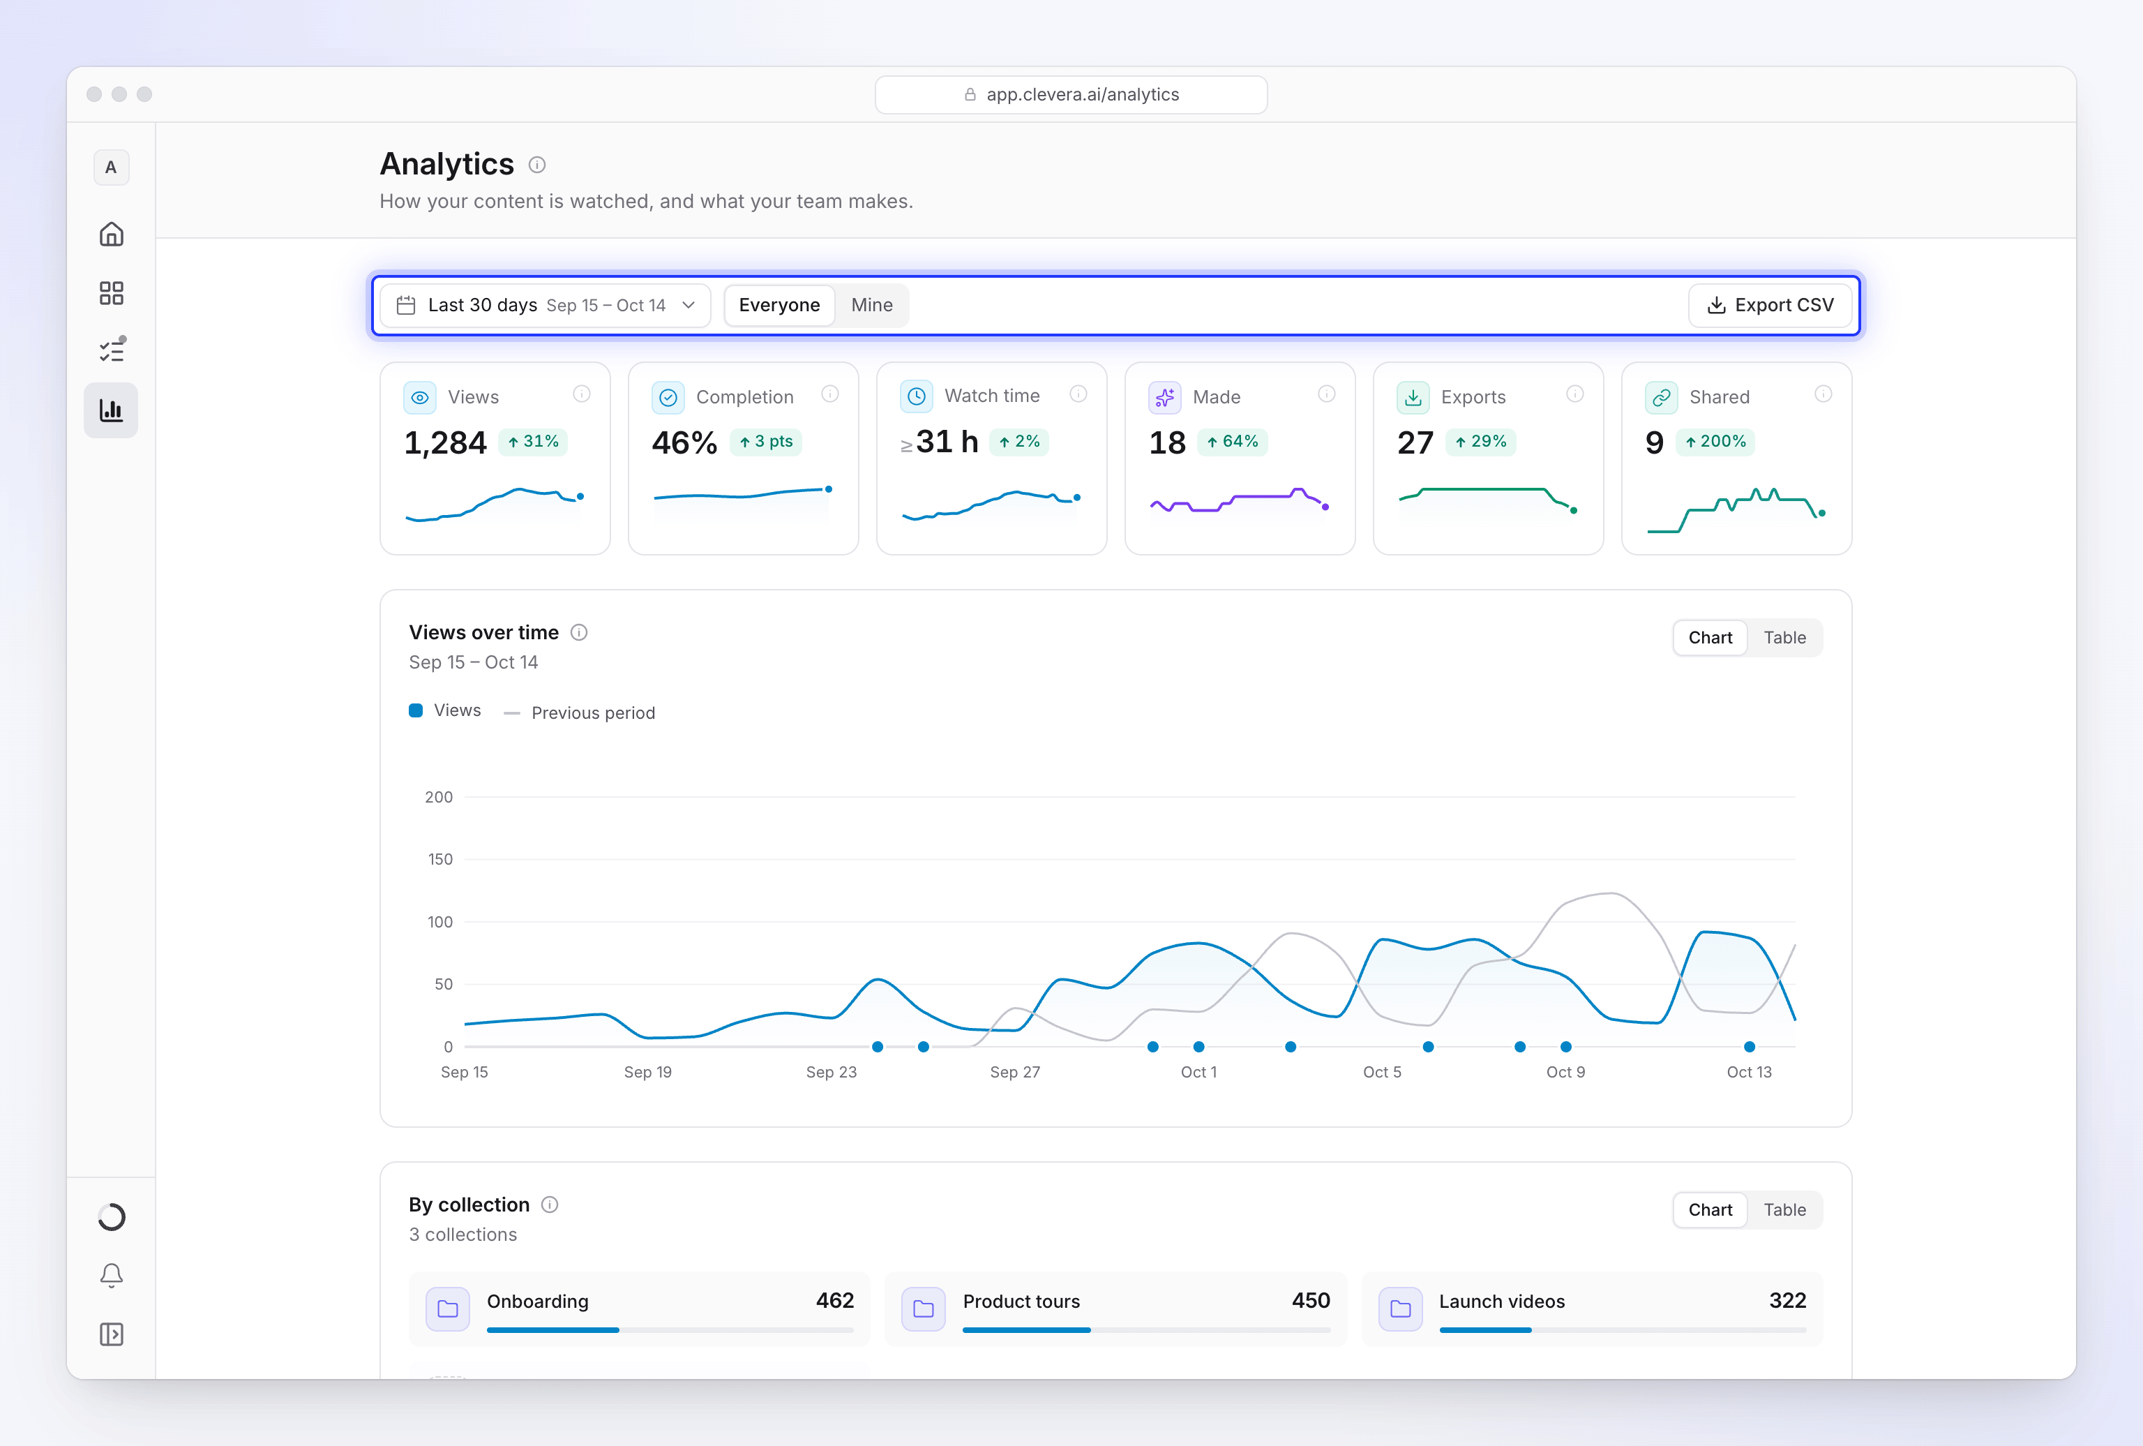The image size is (2143, 1446).
Task: Click the 29% badge on Exports card
Action: pos(1480,442)
